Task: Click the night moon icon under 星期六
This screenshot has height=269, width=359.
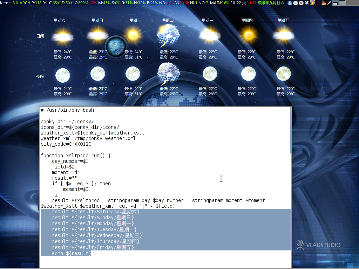Action: [62, 75]
